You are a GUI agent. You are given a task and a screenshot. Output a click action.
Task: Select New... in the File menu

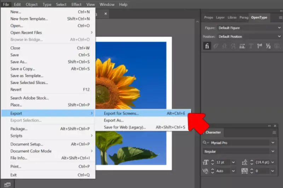click(x=48, y=12)
